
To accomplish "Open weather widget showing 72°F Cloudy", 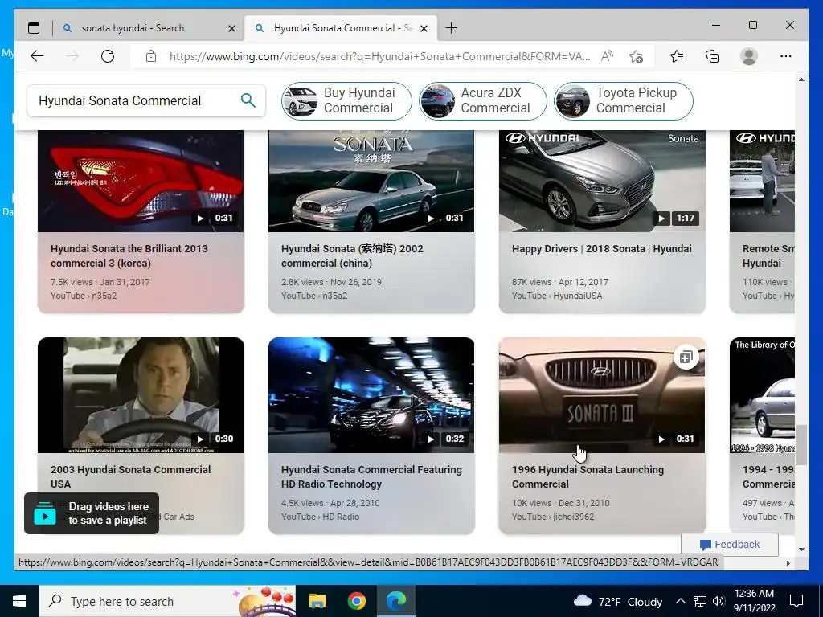I will pyautogui.click(x=618, y=601).
